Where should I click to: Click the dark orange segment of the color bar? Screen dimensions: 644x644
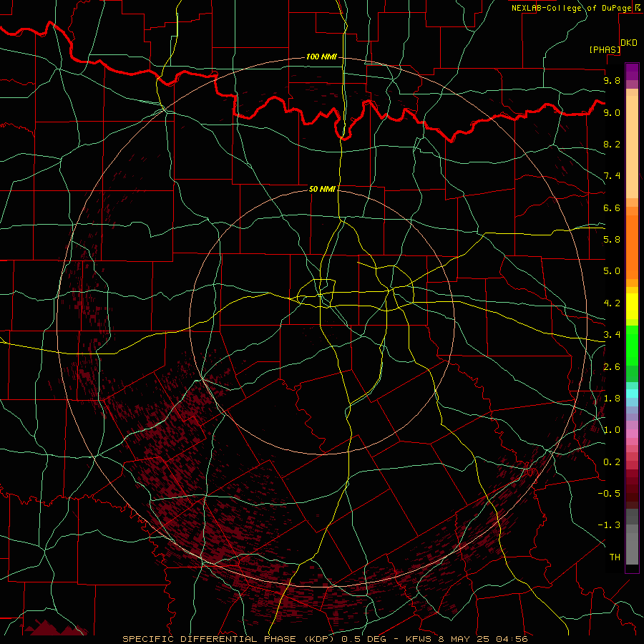[x=632, y=248]
